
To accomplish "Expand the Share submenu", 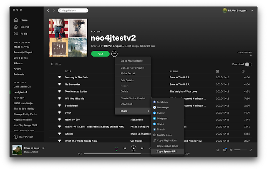I will pyautogui.click(x=133, y=111).
